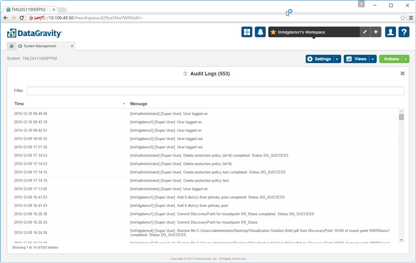Bookmark page with the star icon
This screenshot has height=263, width=416.
coord(403,18)
